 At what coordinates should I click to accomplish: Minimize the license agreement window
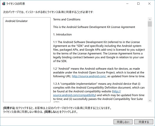pos(127,4)
